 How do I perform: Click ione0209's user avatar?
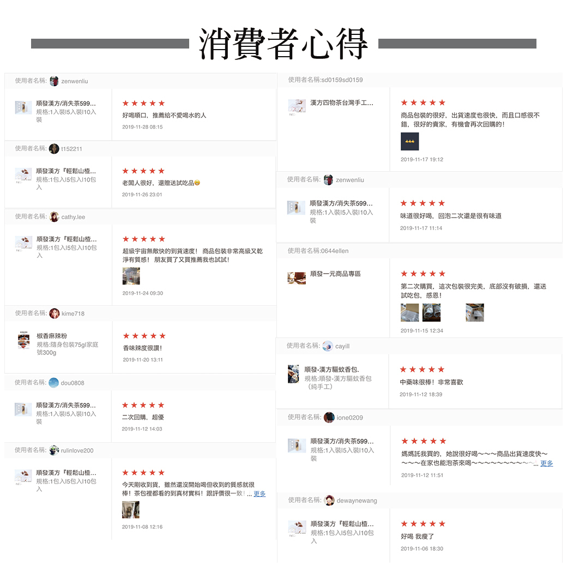coord(329,417)
